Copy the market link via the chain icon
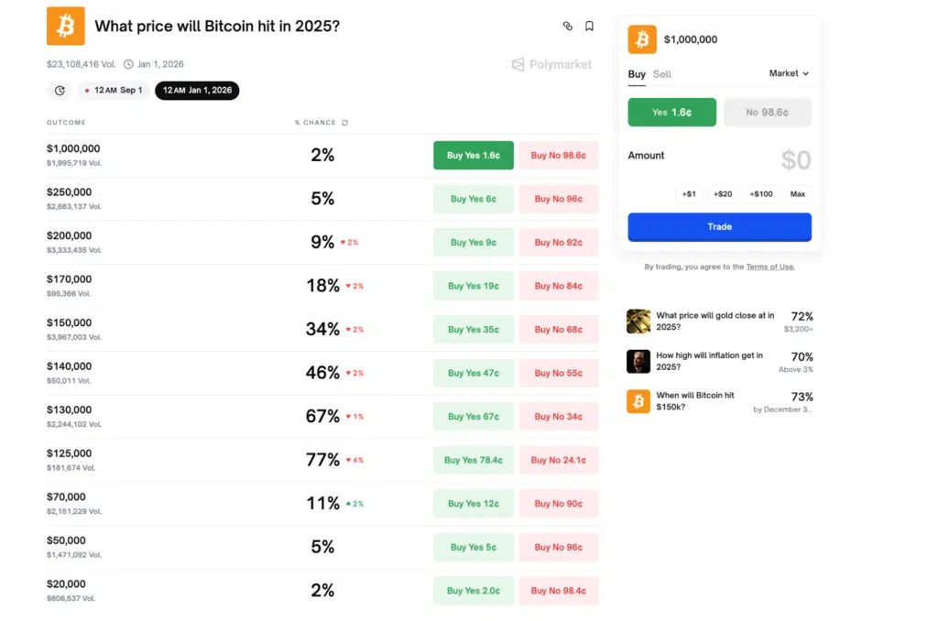 (x=566, y=26)
